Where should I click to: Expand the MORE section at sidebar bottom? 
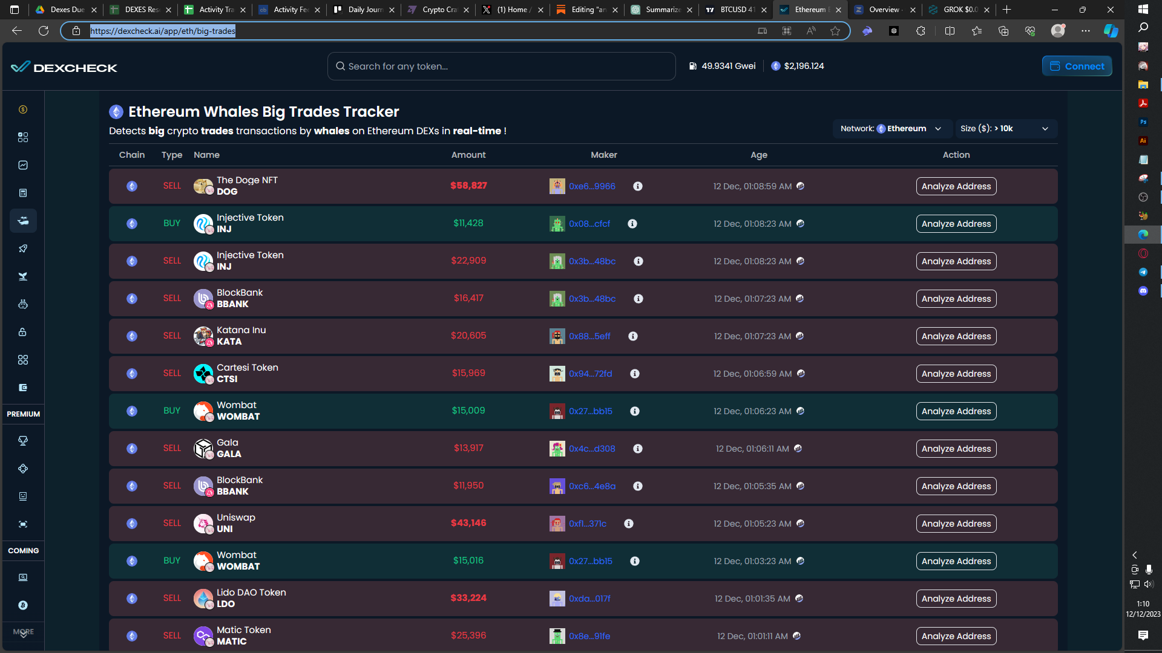(23, 632)
